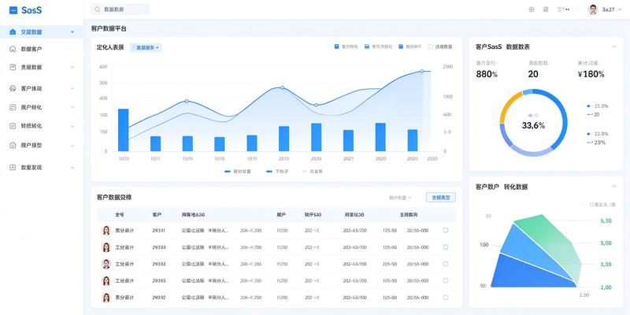
Task: Open the gray filter dropdown beside 全额类型 button
Action: (x=399, y=198)
